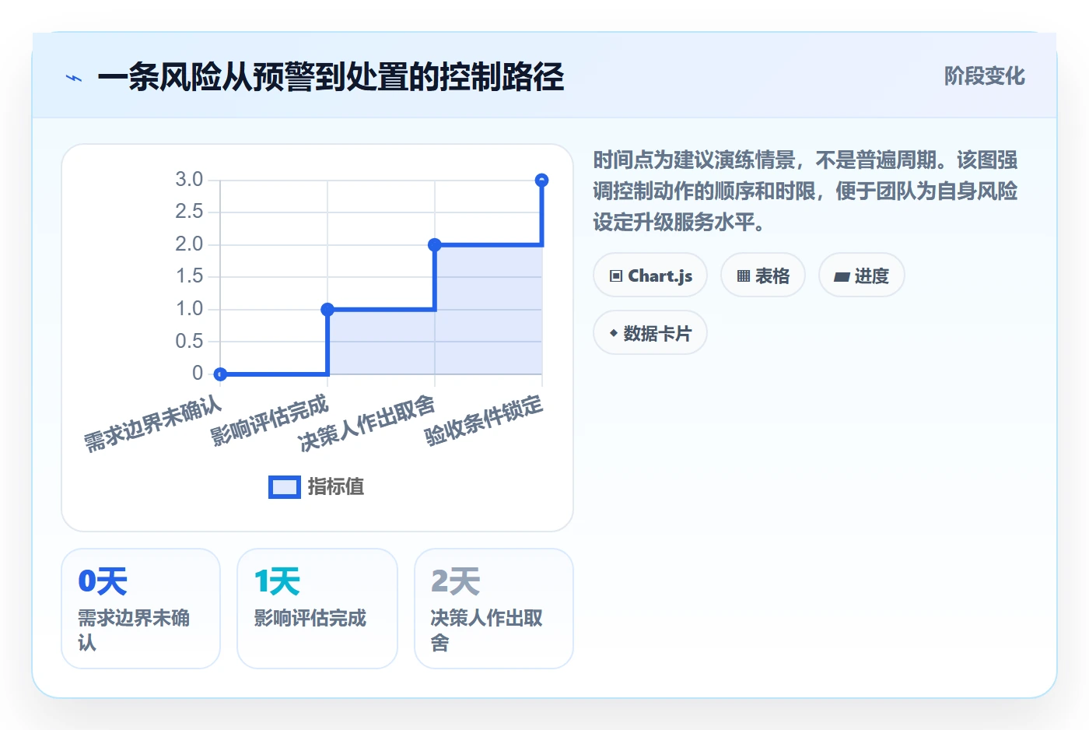Click y-axis value 1.5
Image resolution: width=1089 pixels, height=730 pixels.
[189, 276]
